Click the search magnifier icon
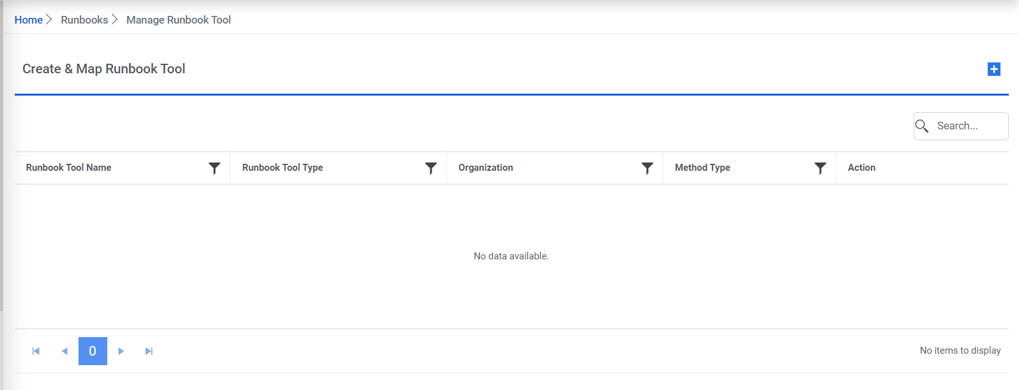Screen dimensions: 1019x390 922,126
